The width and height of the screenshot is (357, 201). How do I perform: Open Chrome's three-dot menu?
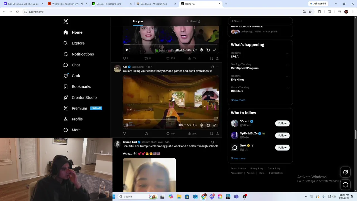tap(353, 12)
